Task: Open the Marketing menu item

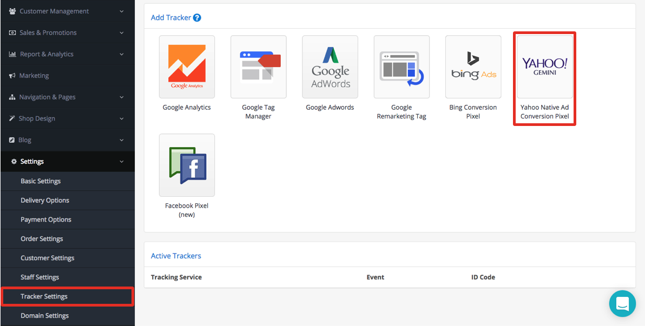Action: 68,76
